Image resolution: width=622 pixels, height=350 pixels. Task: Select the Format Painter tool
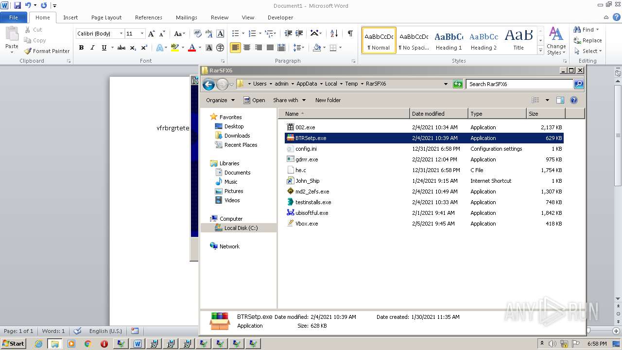(47, 51)
